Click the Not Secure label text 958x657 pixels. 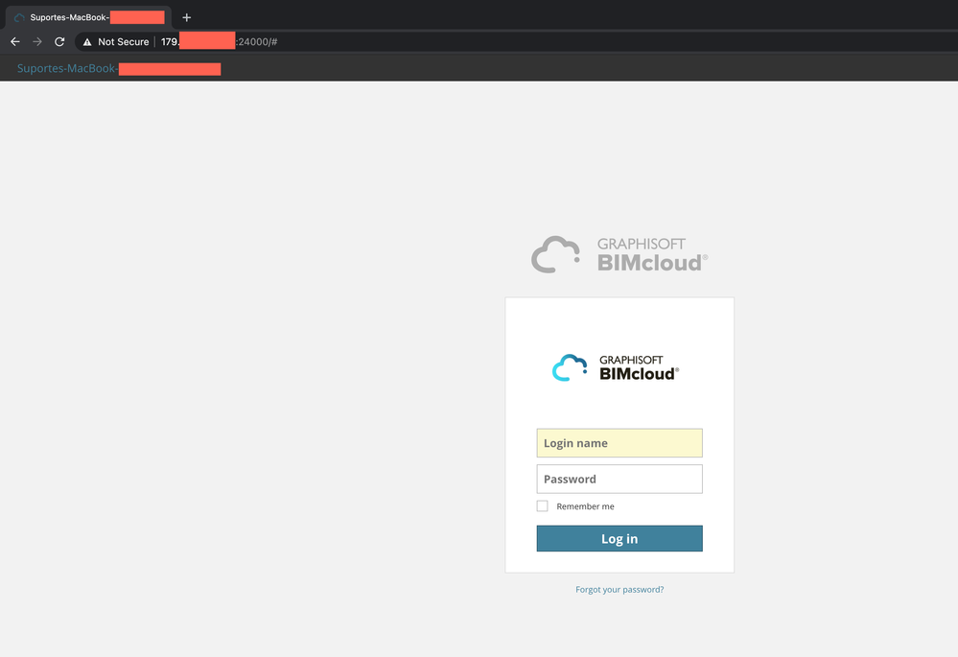tap(124, 41)
